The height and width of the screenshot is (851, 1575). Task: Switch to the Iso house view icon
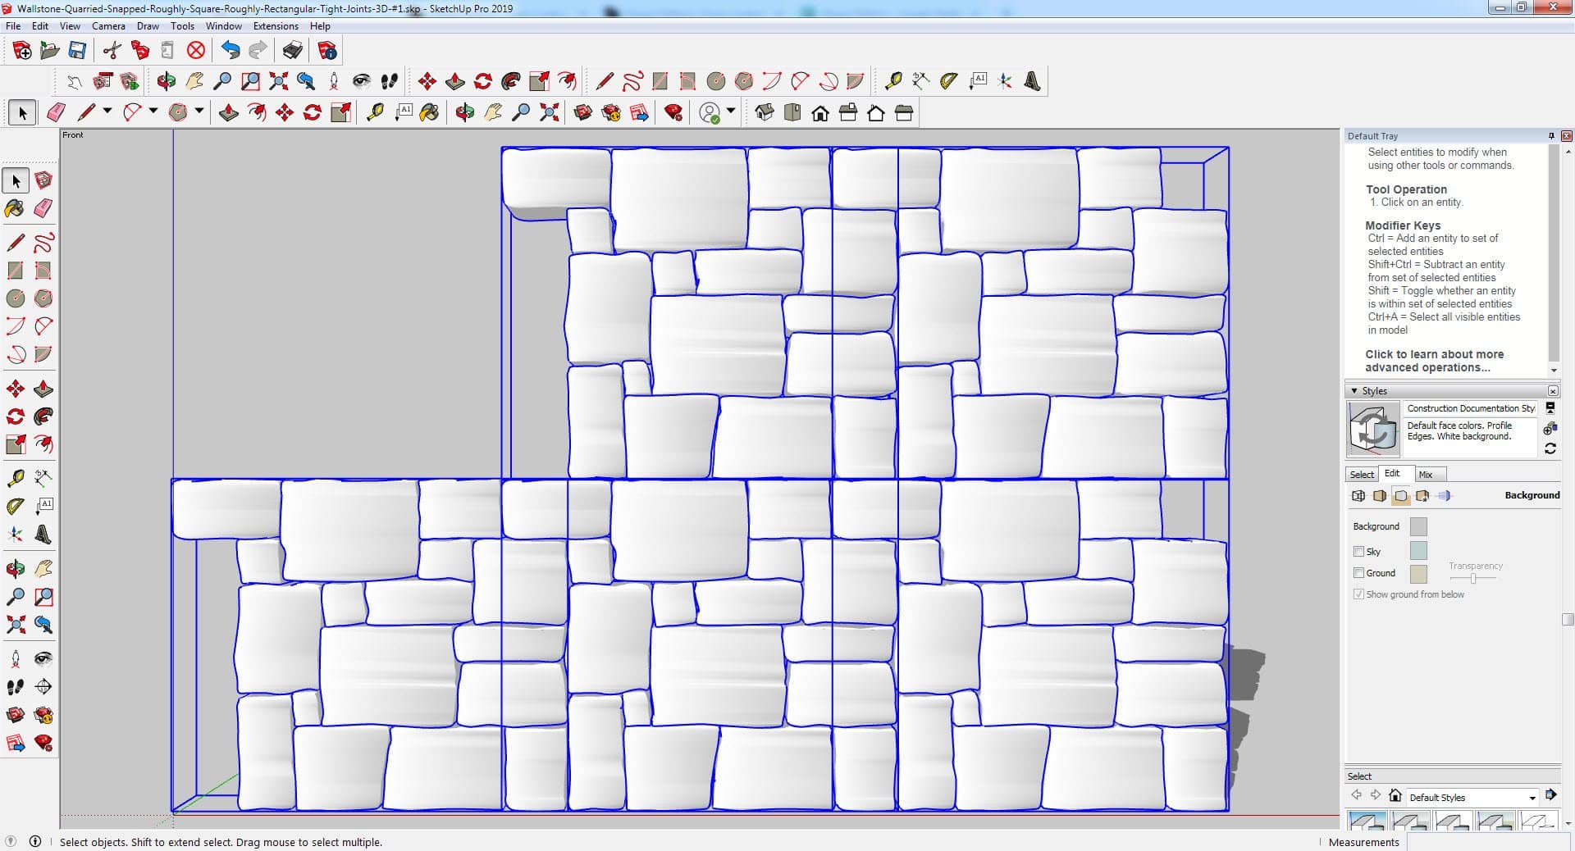tap(765, 112)
